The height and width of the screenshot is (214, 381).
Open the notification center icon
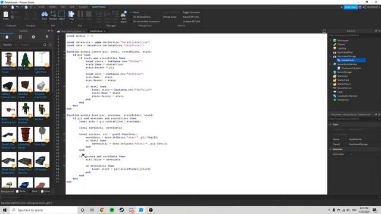point(374,210)
